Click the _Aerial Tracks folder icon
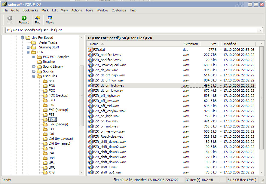This screenshot has height=184, width=266. [34, 42]
